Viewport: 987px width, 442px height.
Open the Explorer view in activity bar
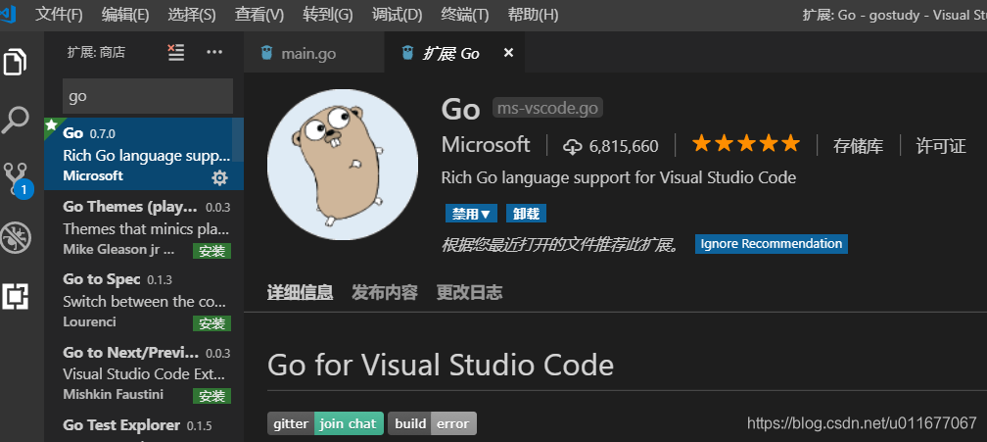click(16, 61)
